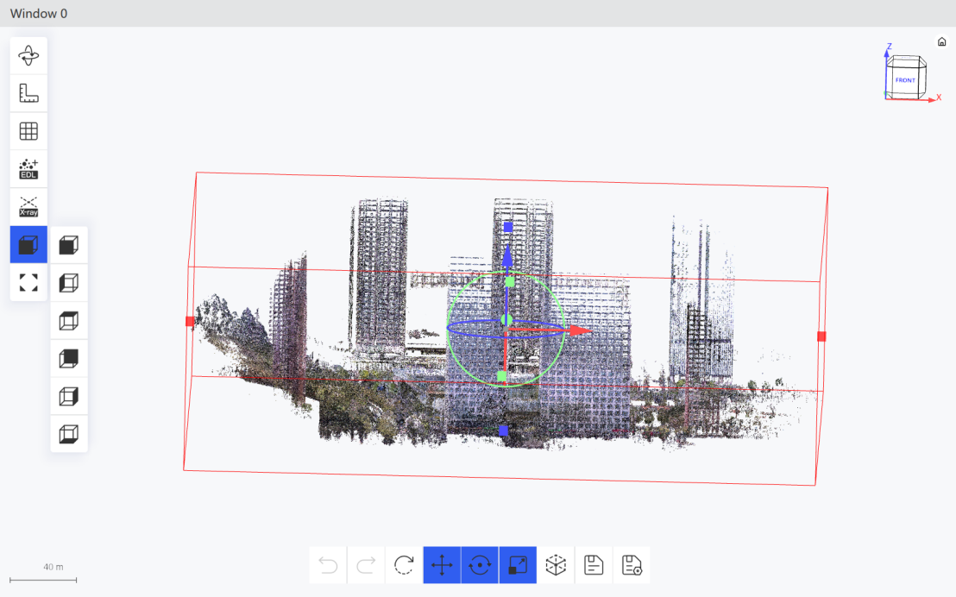The image size is (956, 597).
Task: Reset transform with circular arrow icon
Action: [x=404, y=565]
